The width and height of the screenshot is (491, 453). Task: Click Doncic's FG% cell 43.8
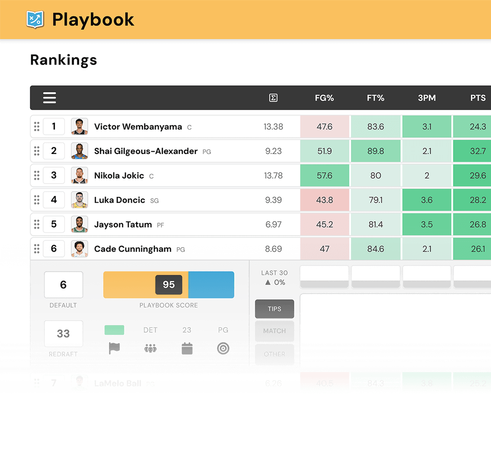[325, 200]
